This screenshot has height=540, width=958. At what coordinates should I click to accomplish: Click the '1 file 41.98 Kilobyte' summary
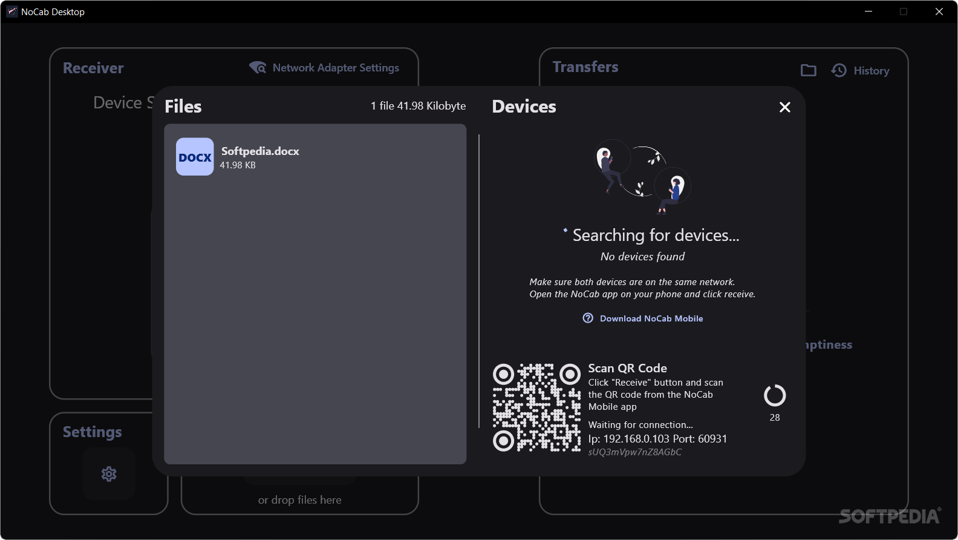tap(419, 106)
